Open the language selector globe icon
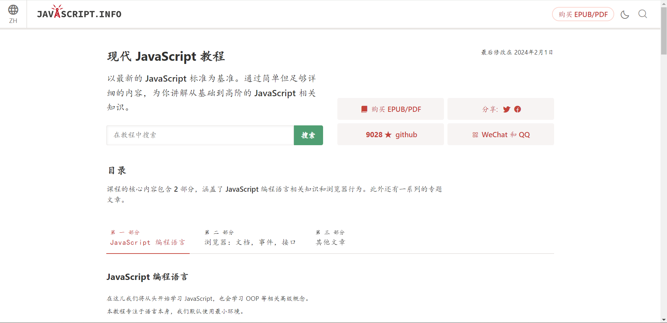The height and width of the screenshot is (323, 667). (13, 9)
